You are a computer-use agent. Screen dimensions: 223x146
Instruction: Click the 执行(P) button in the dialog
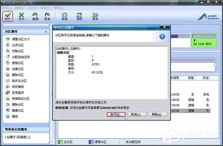tap(116, 114)
